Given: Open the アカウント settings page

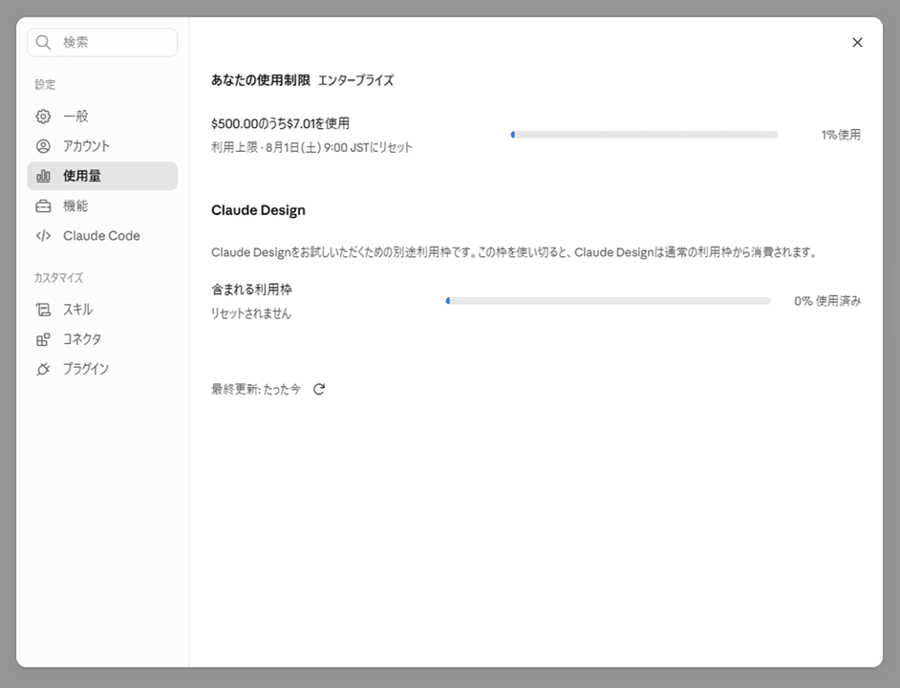Looking at the screenshot, I should (102, 146).
